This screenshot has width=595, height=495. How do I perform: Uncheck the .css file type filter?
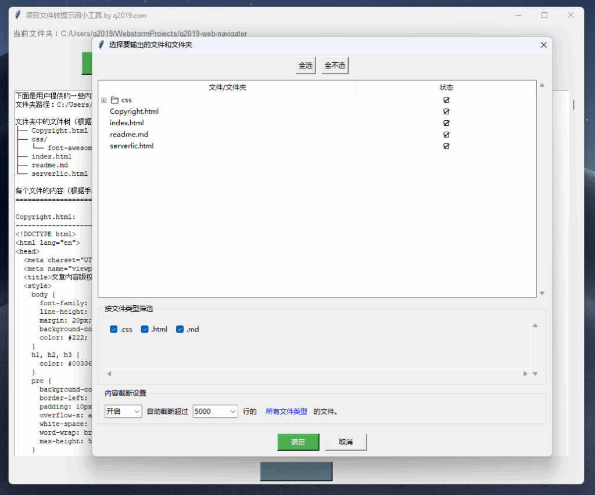[x=114, y=330]
